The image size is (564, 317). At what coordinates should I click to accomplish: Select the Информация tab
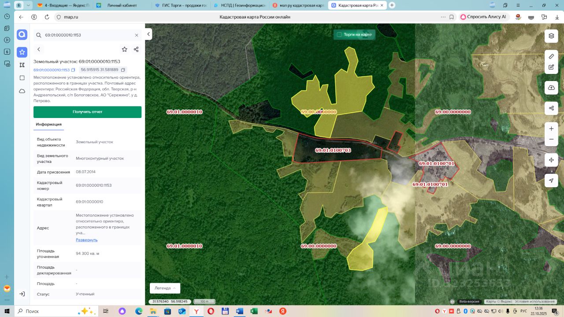(x=49, y=125)
